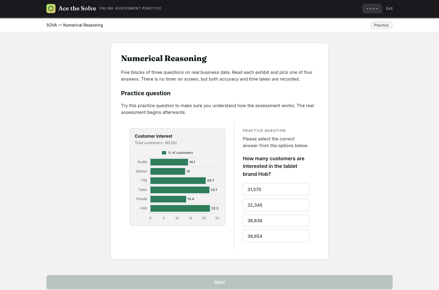This screenshot has width=439, height=290.
Task: Select answer 31,570
Action: (276, 190)
